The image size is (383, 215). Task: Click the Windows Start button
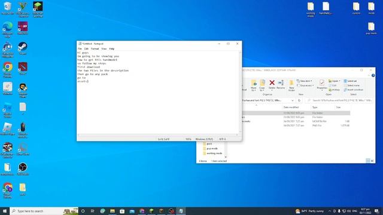click(x=5, y=211)
